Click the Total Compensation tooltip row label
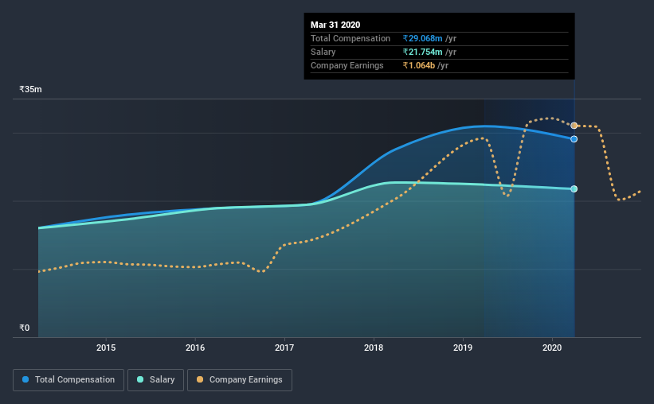Image resolution: width=654 pixels, height=404 pixels. coord(350,38)
